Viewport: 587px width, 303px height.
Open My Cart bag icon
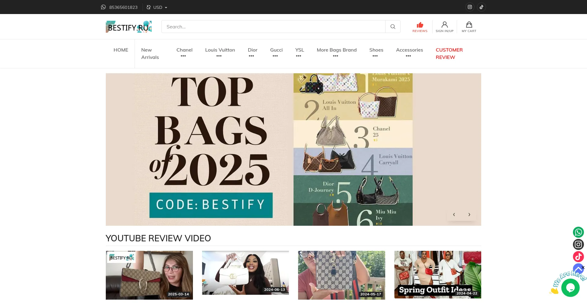click(469, 27)
